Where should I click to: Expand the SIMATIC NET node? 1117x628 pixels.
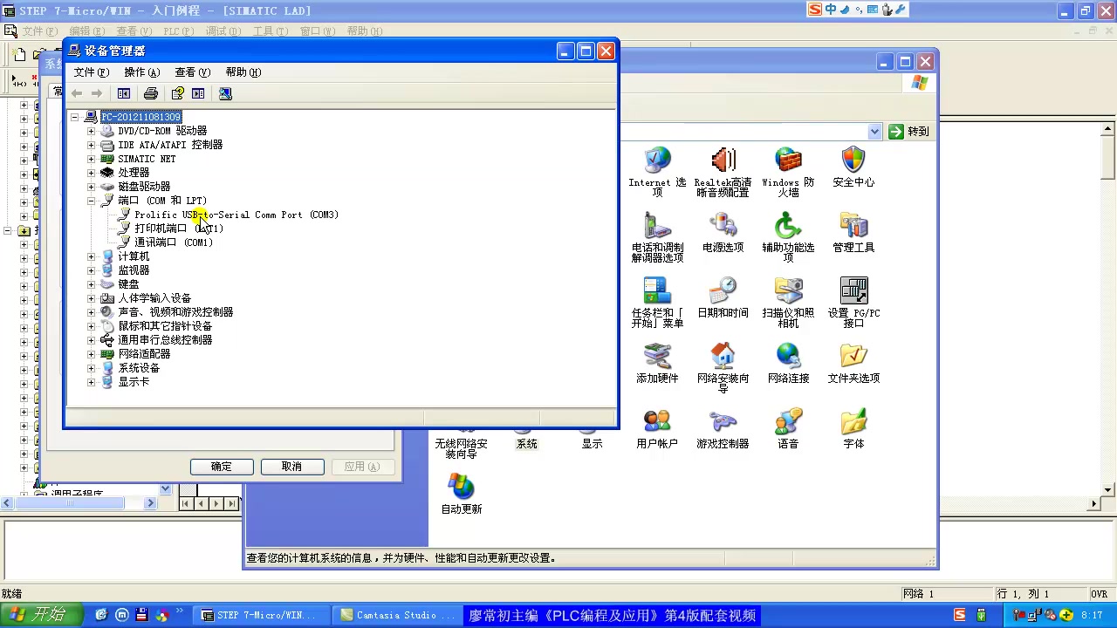[x=92, y=159]
